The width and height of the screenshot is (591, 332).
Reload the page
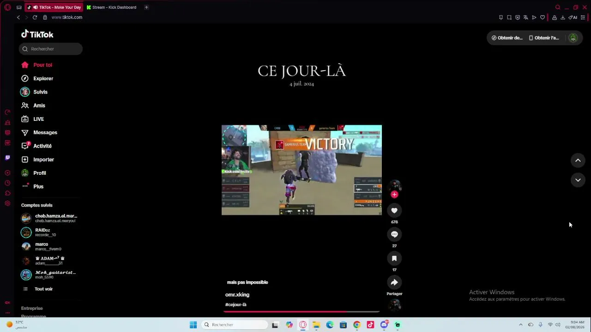(35, 18)
